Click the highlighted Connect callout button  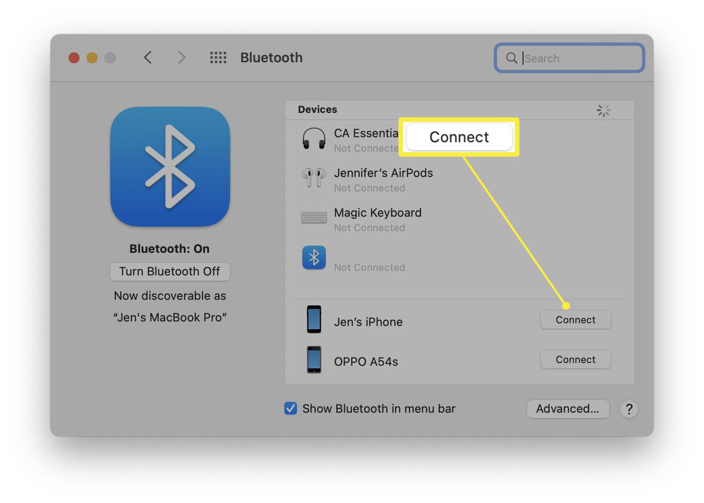pos(459,137)
